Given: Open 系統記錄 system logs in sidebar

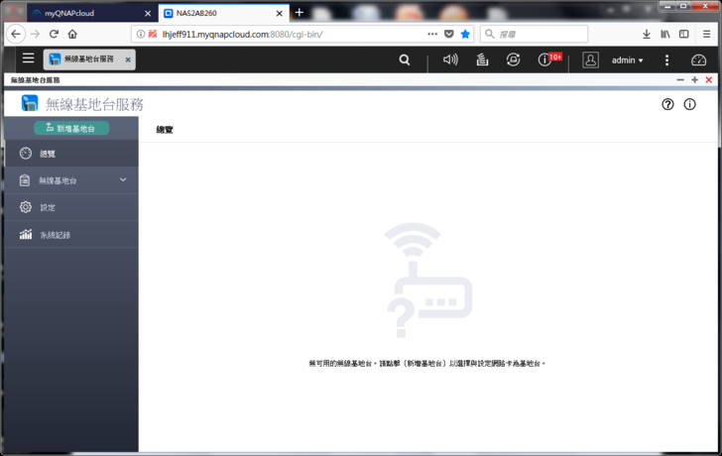Looking at the screenshot, I should point(71,235).
